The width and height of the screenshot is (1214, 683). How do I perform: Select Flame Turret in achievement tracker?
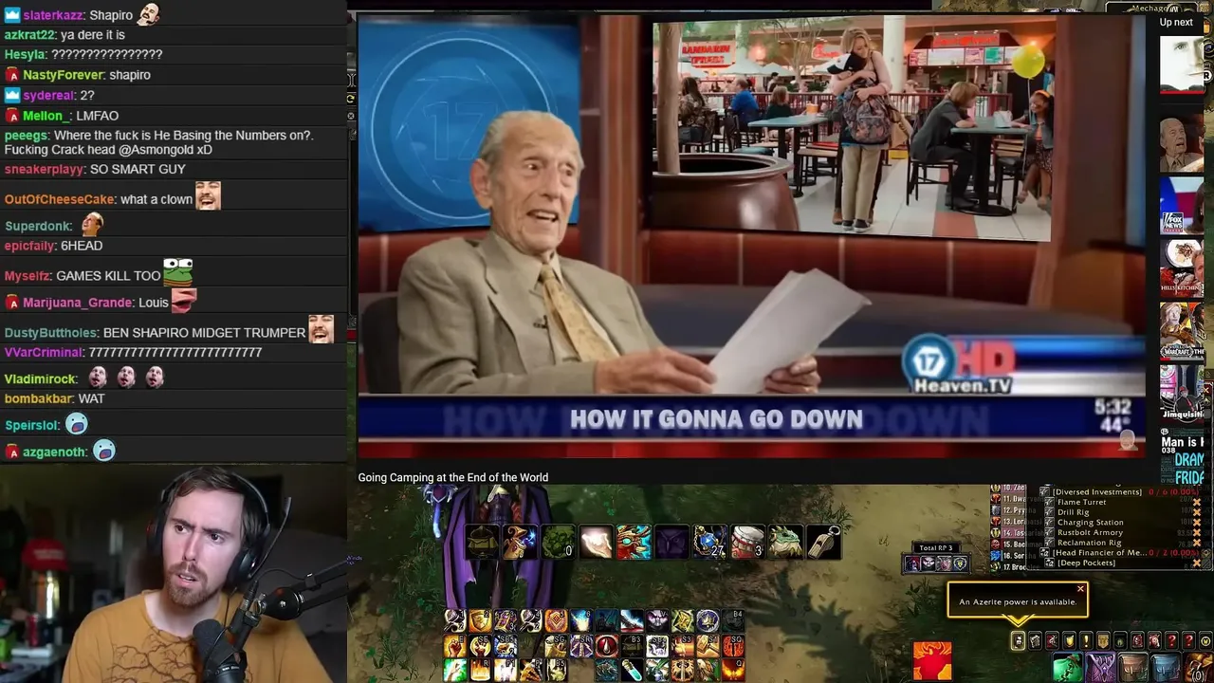tap(1081, 502)
